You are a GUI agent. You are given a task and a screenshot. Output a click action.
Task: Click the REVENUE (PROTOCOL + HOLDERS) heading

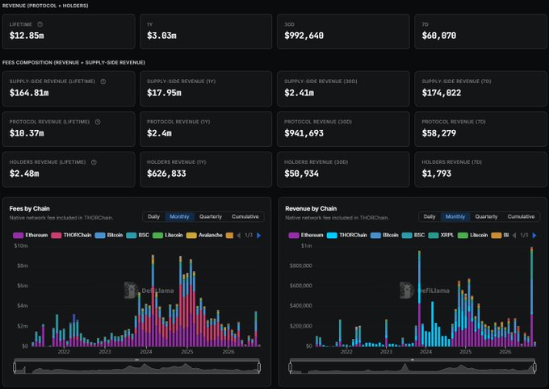tap(45, 6)
